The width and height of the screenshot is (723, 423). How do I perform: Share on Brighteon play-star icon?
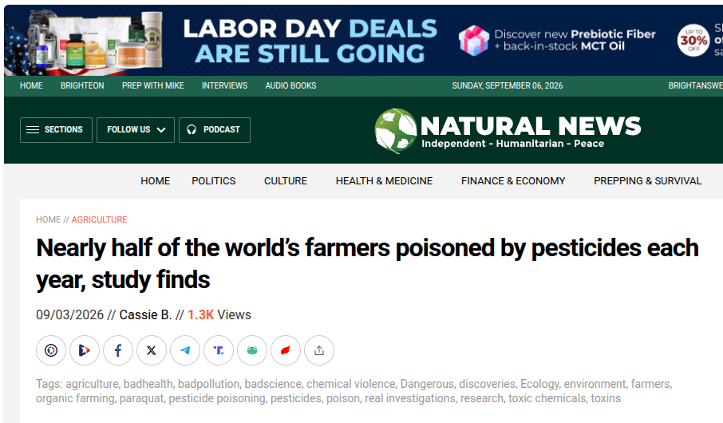pyautogui.click(x=85, y=350)
